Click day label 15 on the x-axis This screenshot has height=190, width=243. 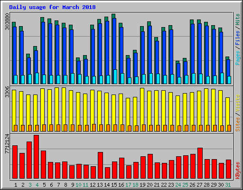[x=114, y=185]
